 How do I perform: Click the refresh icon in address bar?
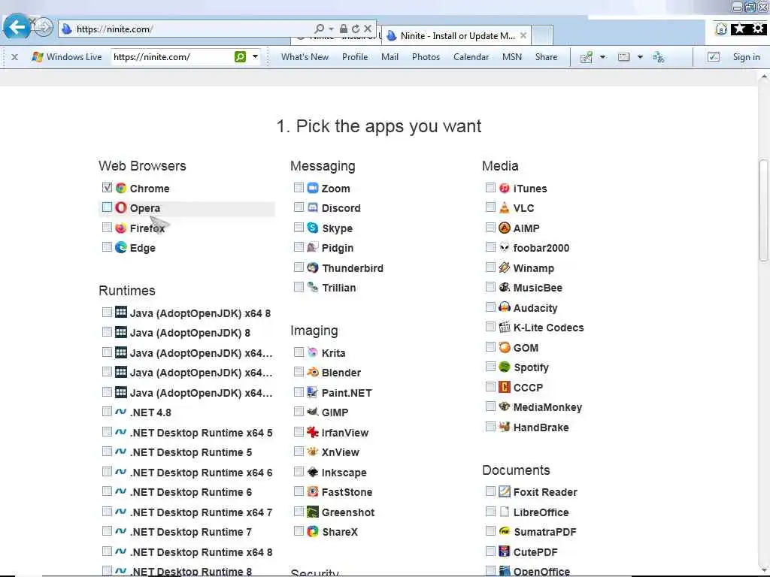pyautogui.click(x=356, y=29)
